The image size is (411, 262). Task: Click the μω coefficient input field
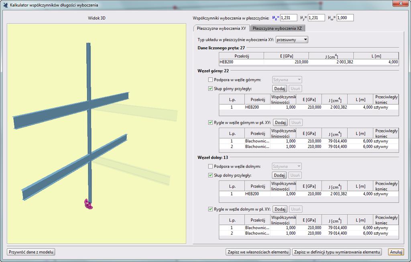345,18
